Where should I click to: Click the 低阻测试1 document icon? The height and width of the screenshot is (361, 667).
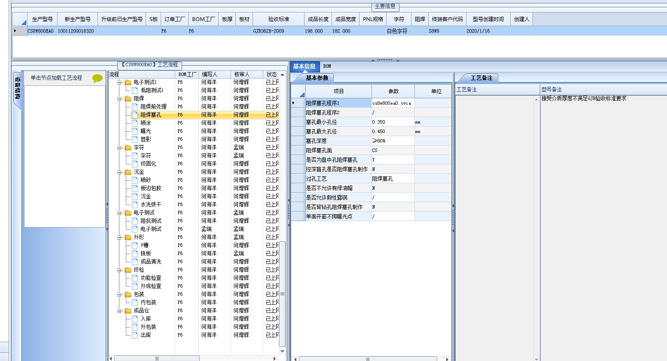pos(135,91)
